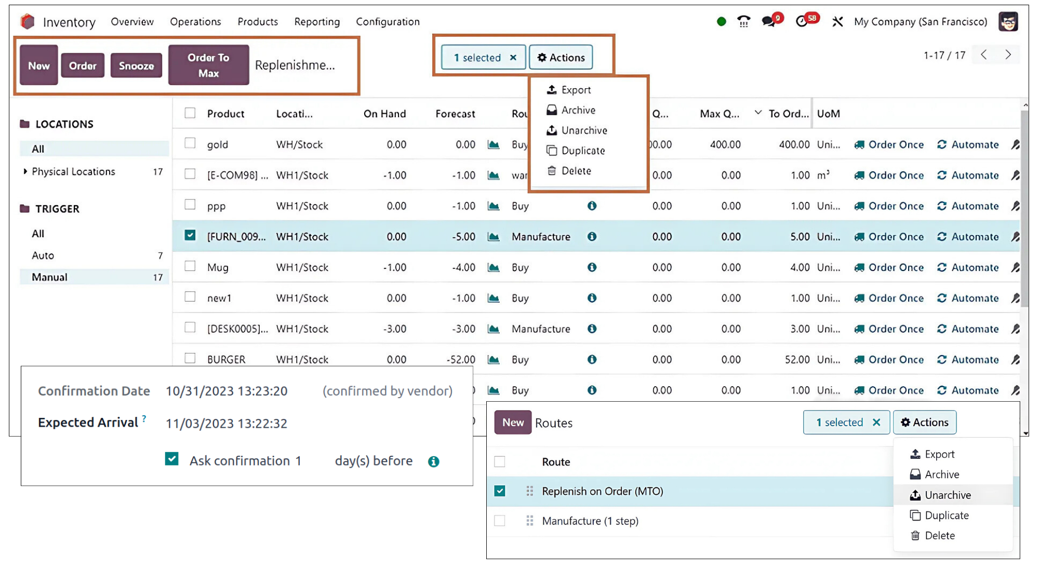Click the info icon after day(s) before

pyautogui.click(x=433, y=461)
